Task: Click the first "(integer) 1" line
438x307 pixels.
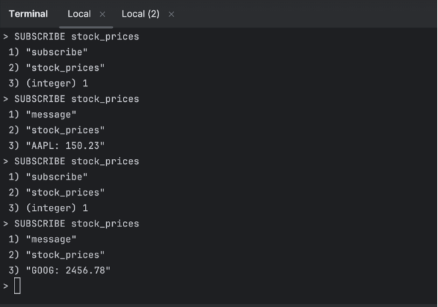Action: 48,83
